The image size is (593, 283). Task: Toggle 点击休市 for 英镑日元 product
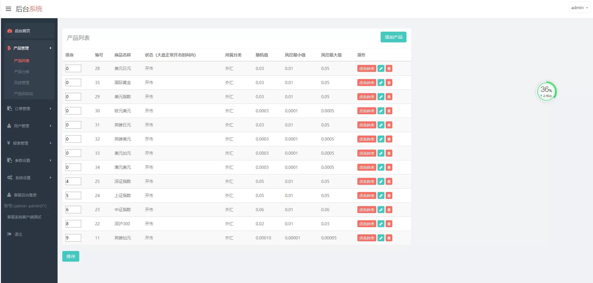click(x=366, y=125)
